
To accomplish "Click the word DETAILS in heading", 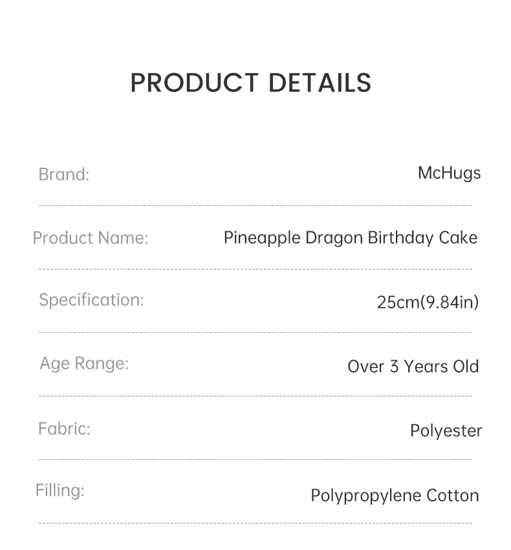I will [x=320, y=83].
